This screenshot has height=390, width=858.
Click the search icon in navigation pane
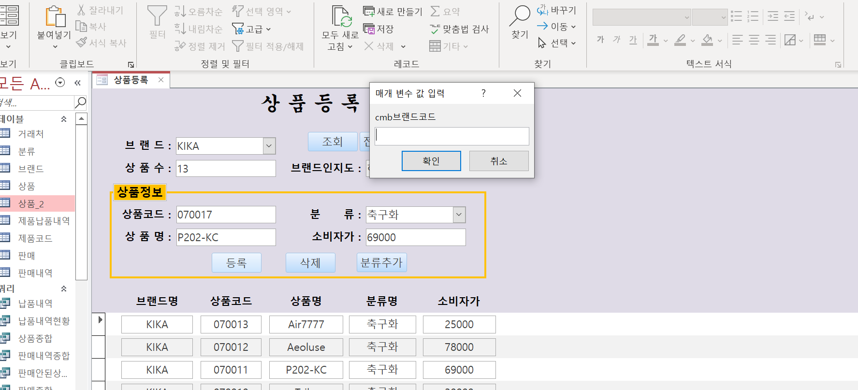pos(80,102)
